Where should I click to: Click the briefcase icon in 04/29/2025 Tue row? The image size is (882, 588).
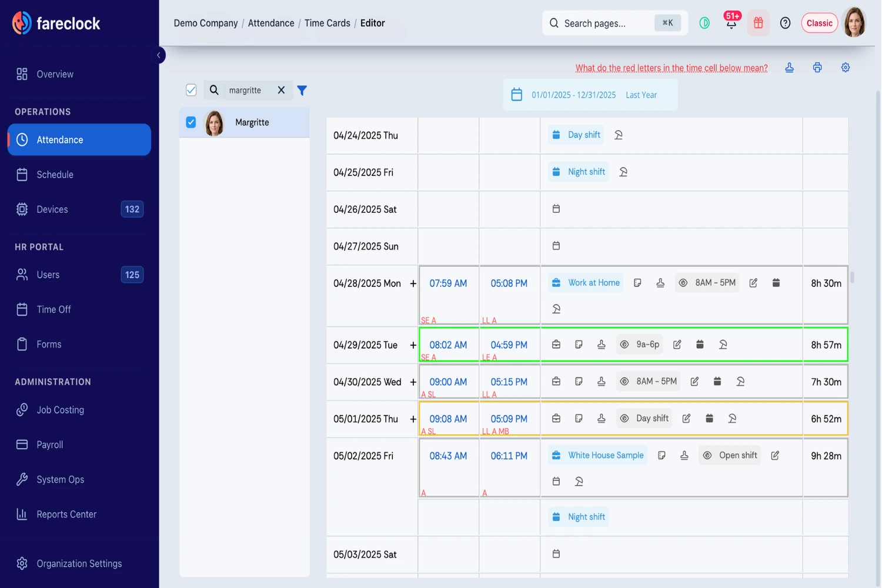(556, 345)
